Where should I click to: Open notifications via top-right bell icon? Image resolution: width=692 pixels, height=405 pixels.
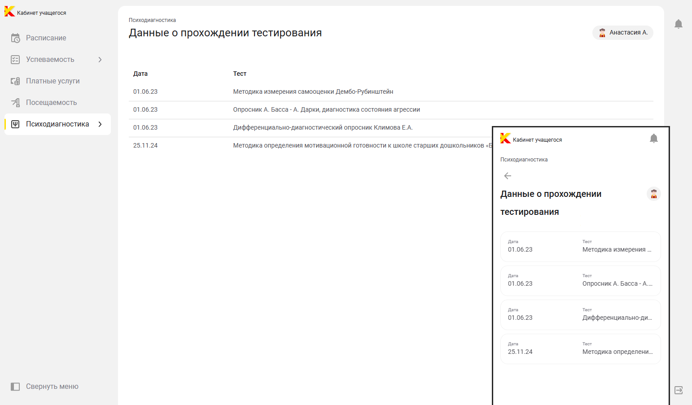678,24
